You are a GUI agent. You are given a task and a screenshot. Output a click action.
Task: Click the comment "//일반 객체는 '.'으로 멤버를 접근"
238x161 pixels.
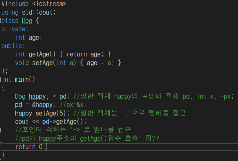pos(130,113)
